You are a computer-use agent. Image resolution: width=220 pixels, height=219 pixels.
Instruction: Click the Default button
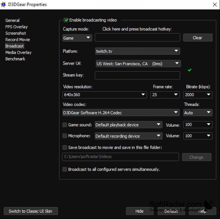point(171,211)
